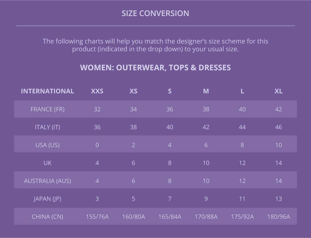The width and height of the screenshot is (311, 238).
Task: Select the FRANCE (FR) row label
Action: click(47, 109)
